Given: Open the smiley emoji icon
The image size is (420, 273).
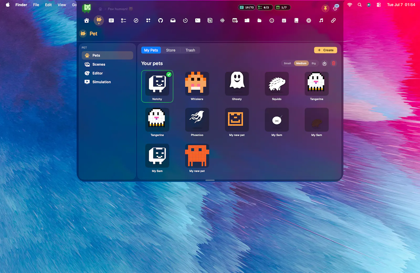Looking at the screenshot, I should (x=272, y=20).
